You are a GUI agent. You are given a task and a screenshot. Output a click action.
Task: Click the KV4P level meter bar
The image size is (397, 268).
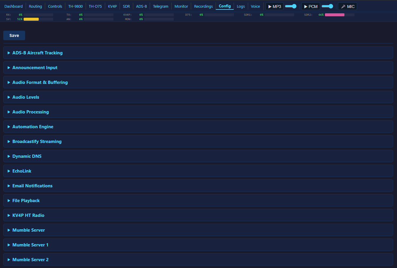pos(159,15)
